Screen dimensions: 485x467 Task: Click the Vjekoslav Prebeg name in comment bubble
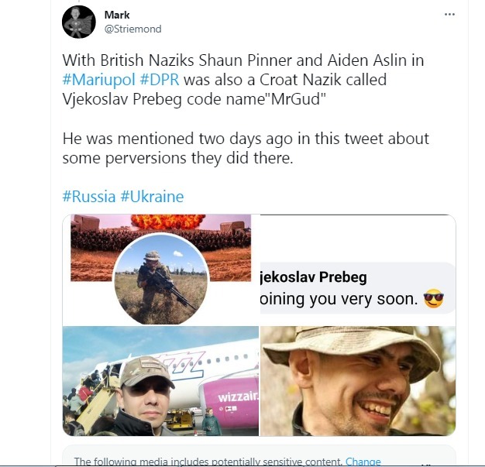pos(313,277)
